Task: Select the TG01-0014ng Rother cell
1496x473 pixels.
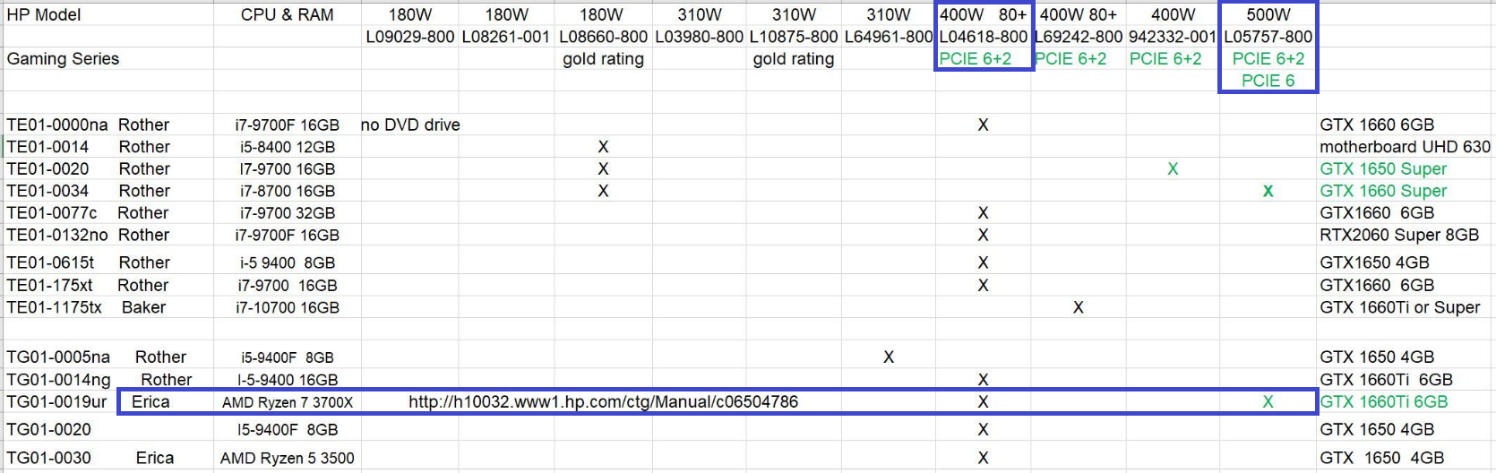Action: click(99, 380)
